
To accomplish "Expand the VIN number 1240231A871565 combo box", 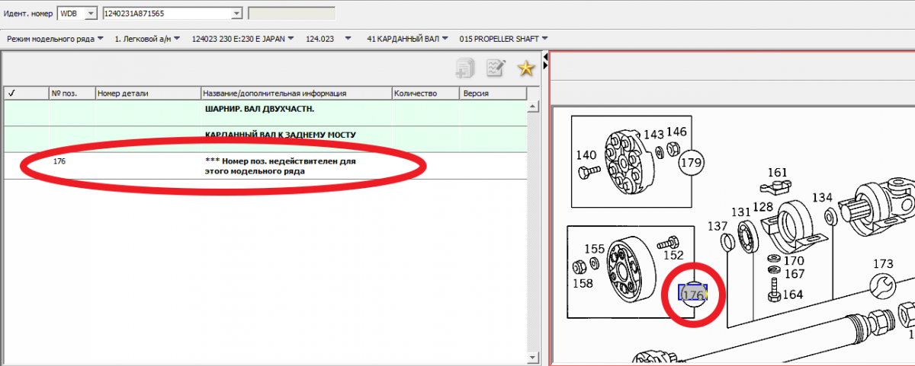I will 236,13.
